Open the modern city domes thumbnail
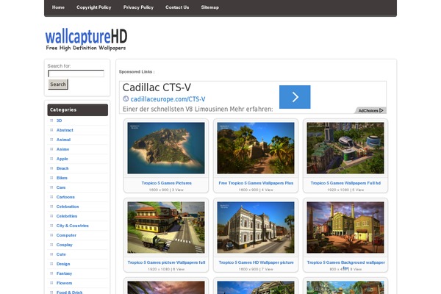 click(x=345, y=148)
